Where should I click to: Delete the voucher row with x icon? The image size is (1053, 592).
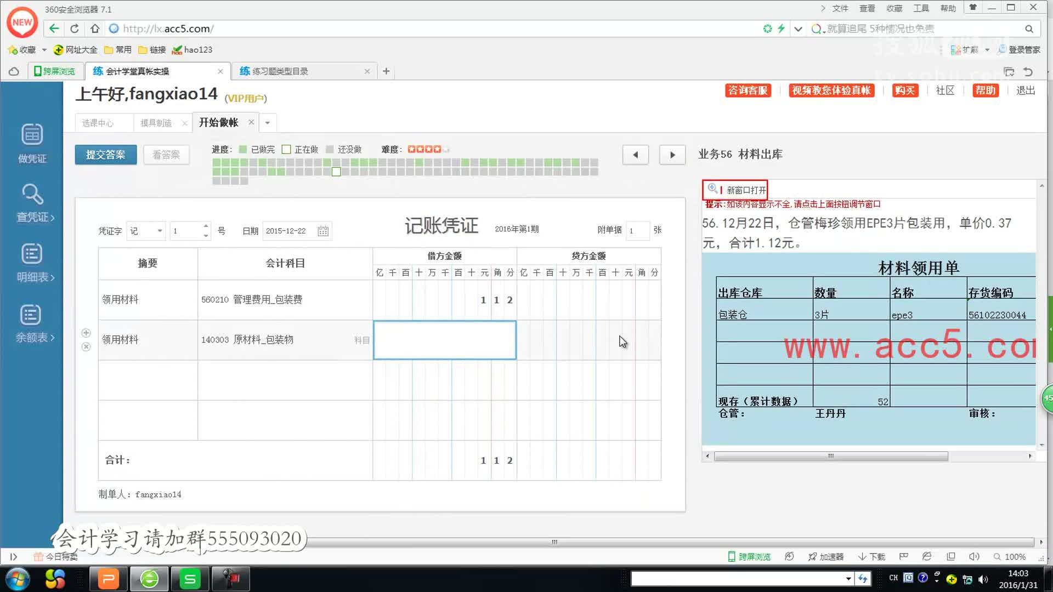click(x=86, y=347)
